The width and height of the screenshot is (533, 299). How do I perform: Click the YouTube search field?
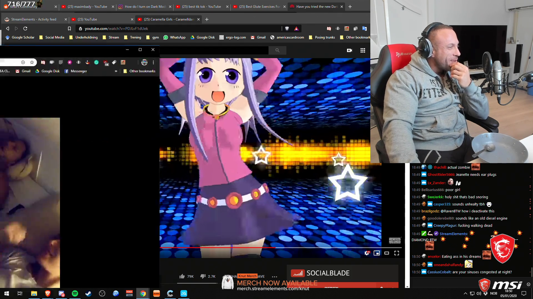pyautogui.click(x=214, y=50)
